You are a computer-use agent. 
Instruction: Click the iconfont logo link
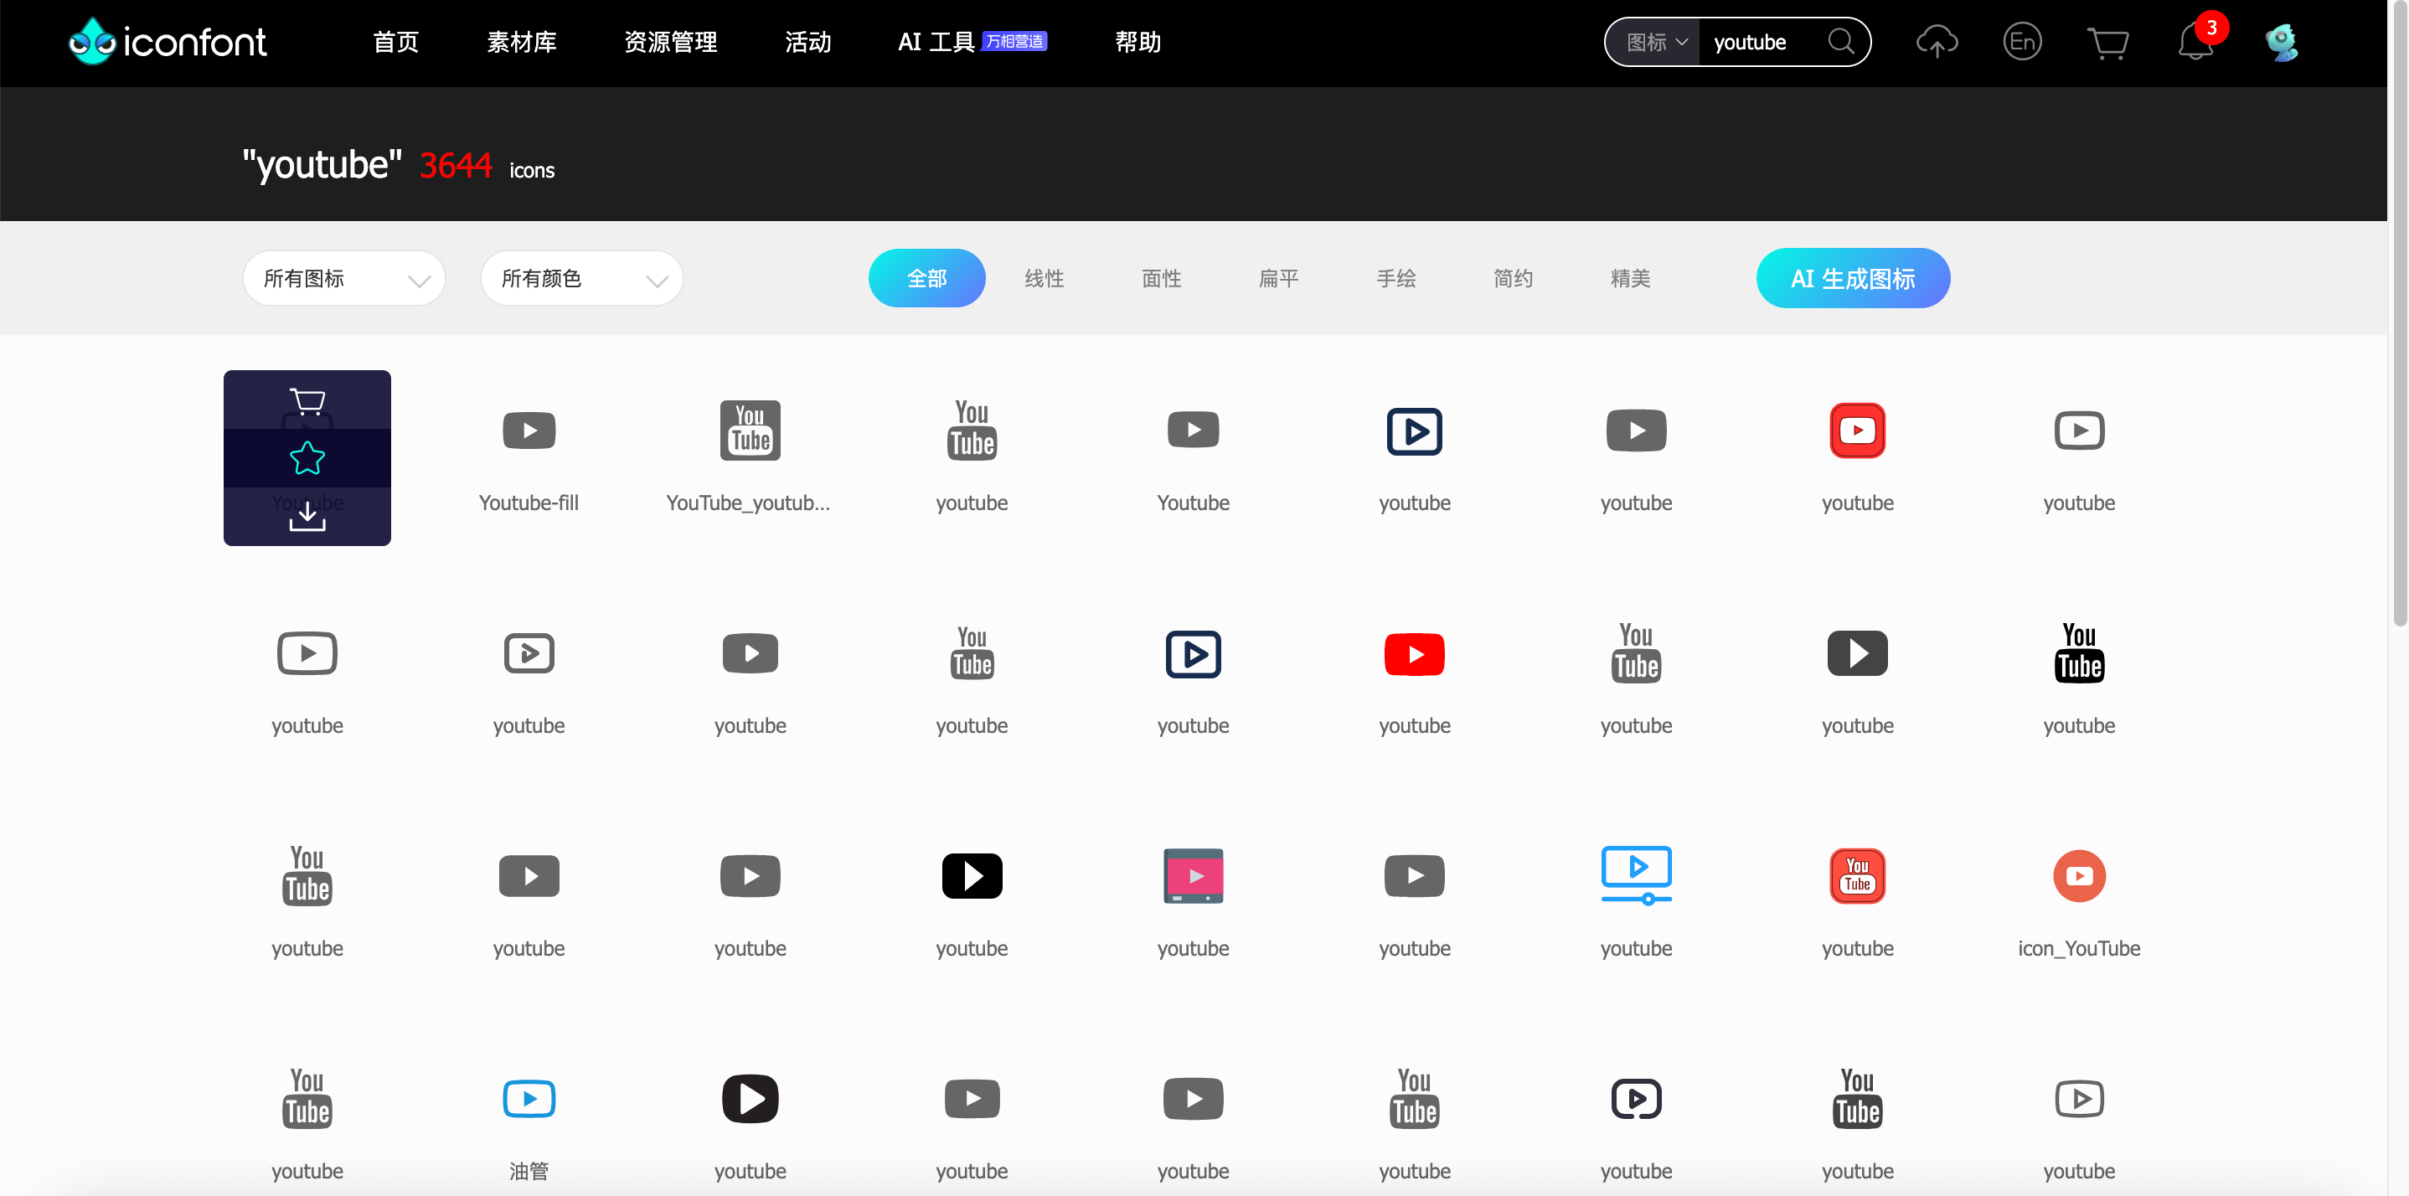168,42
